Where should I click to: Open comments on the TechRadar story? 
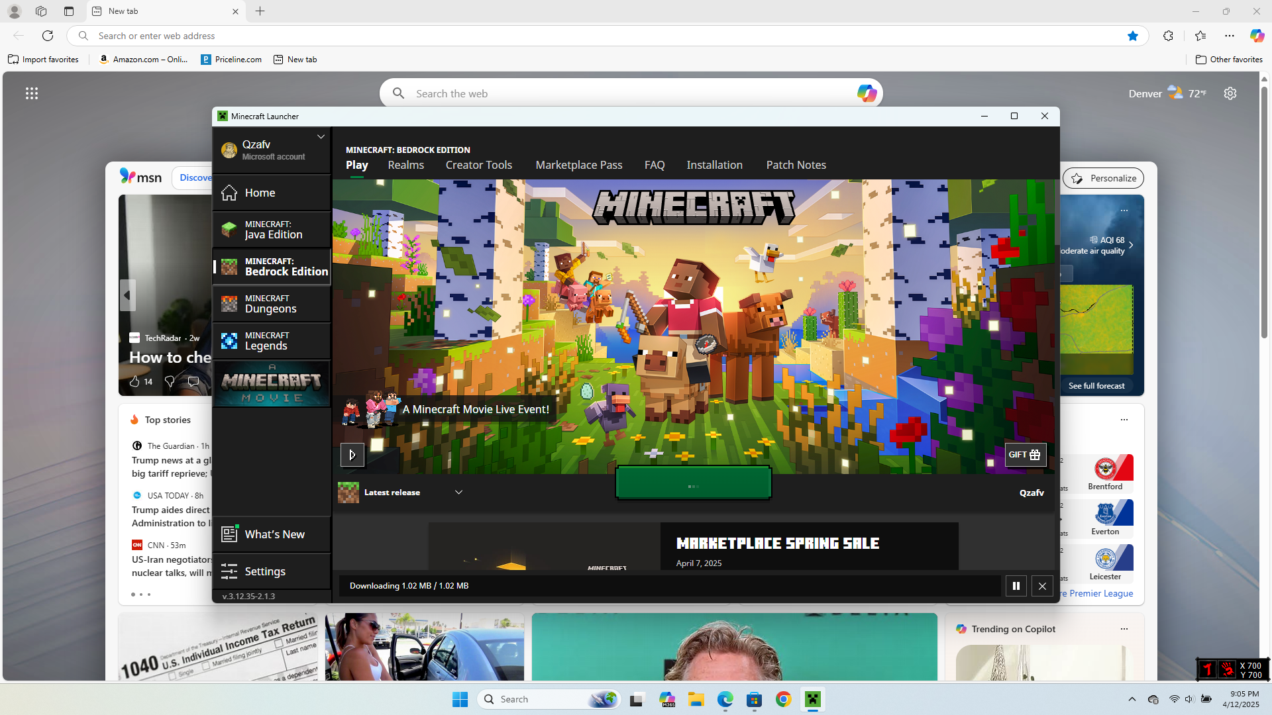tap(193, 381)
